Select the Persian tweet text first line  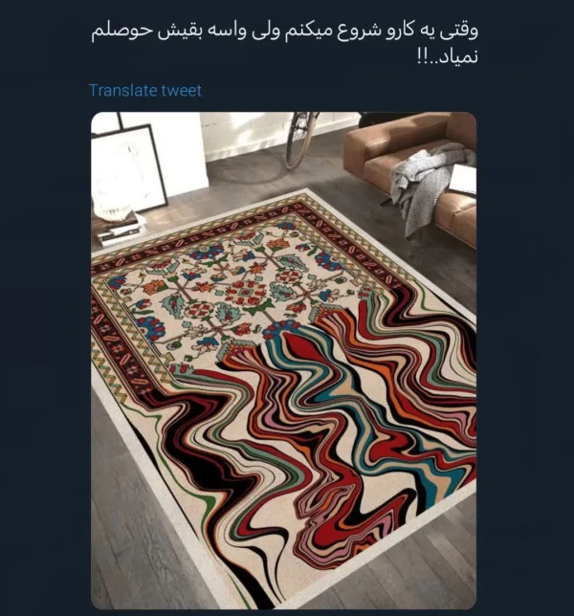(x=284, y=31)
